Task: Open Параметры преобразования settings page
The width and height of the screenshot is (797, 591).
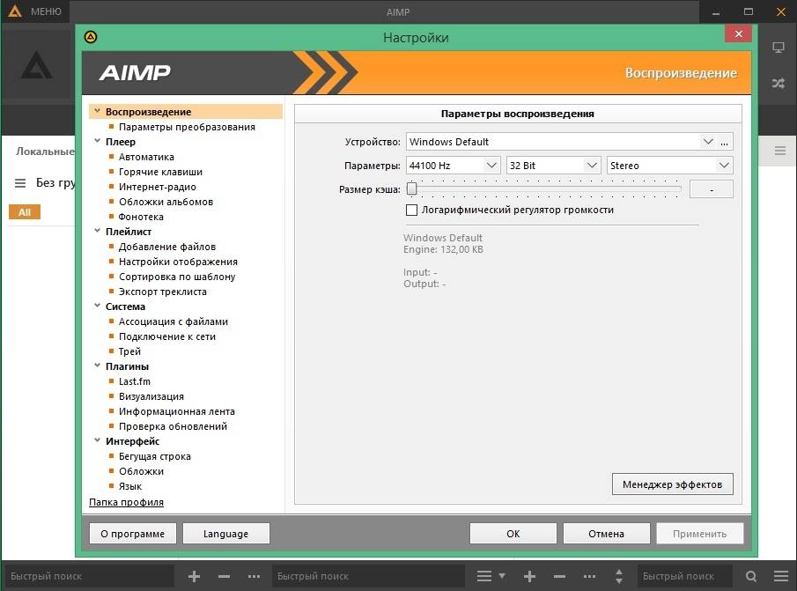Action: tap(187, 127)
